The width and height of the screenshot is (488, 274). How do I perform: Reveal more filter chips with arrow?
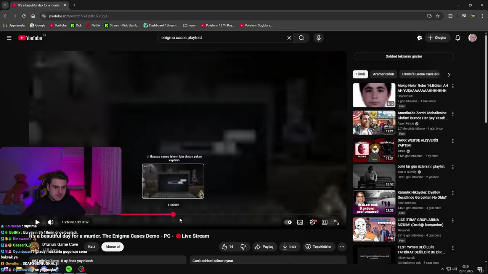click(x=449, y=75)
